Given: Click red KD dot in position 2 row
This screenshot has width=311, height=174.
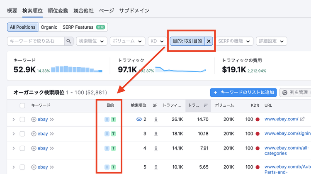Looking at the screenshot, I should pos(258,119).
